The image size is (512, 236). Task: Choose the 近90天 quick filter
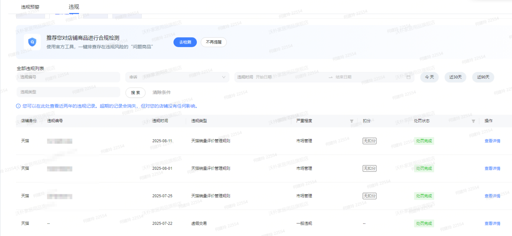[483, 77]
